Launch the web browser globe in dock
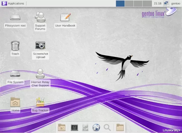 click(96, 127)
